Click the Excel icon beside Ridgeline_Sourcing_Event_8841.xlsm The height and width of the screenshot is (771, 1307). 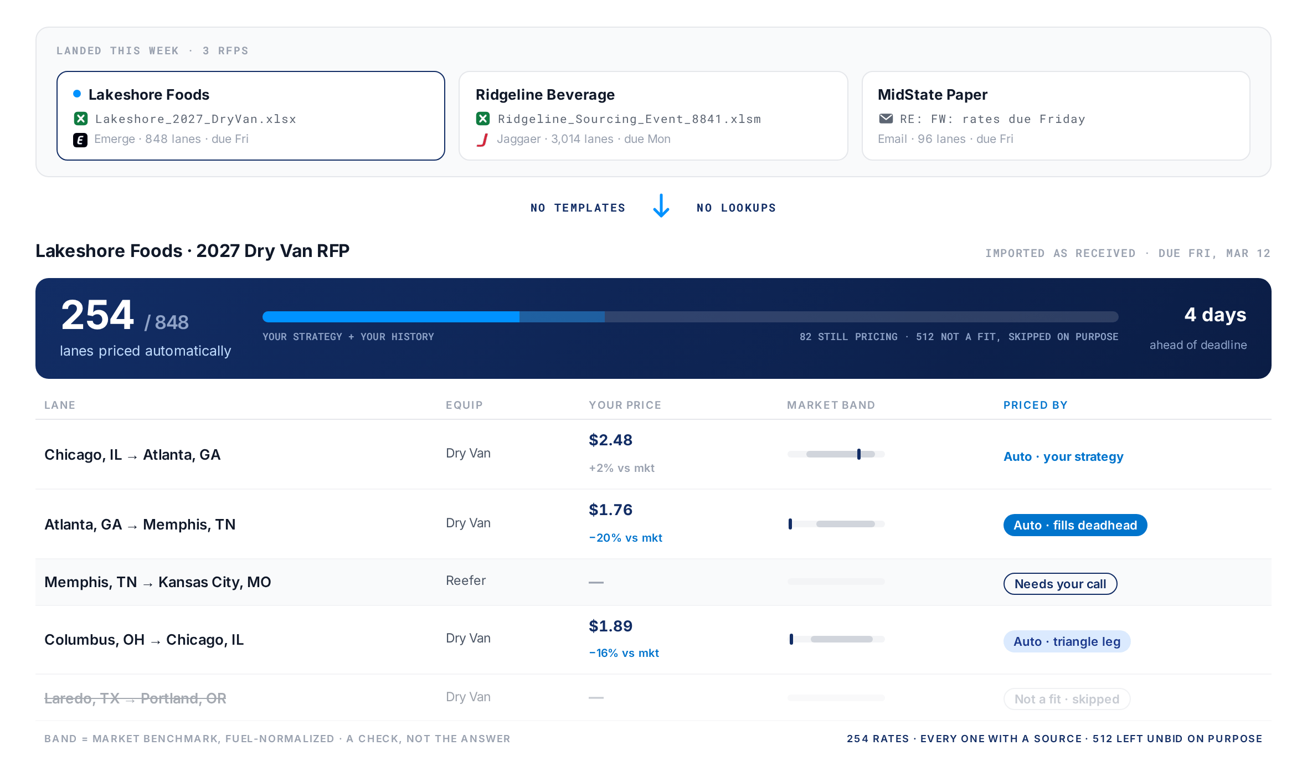tap(483, 119)
